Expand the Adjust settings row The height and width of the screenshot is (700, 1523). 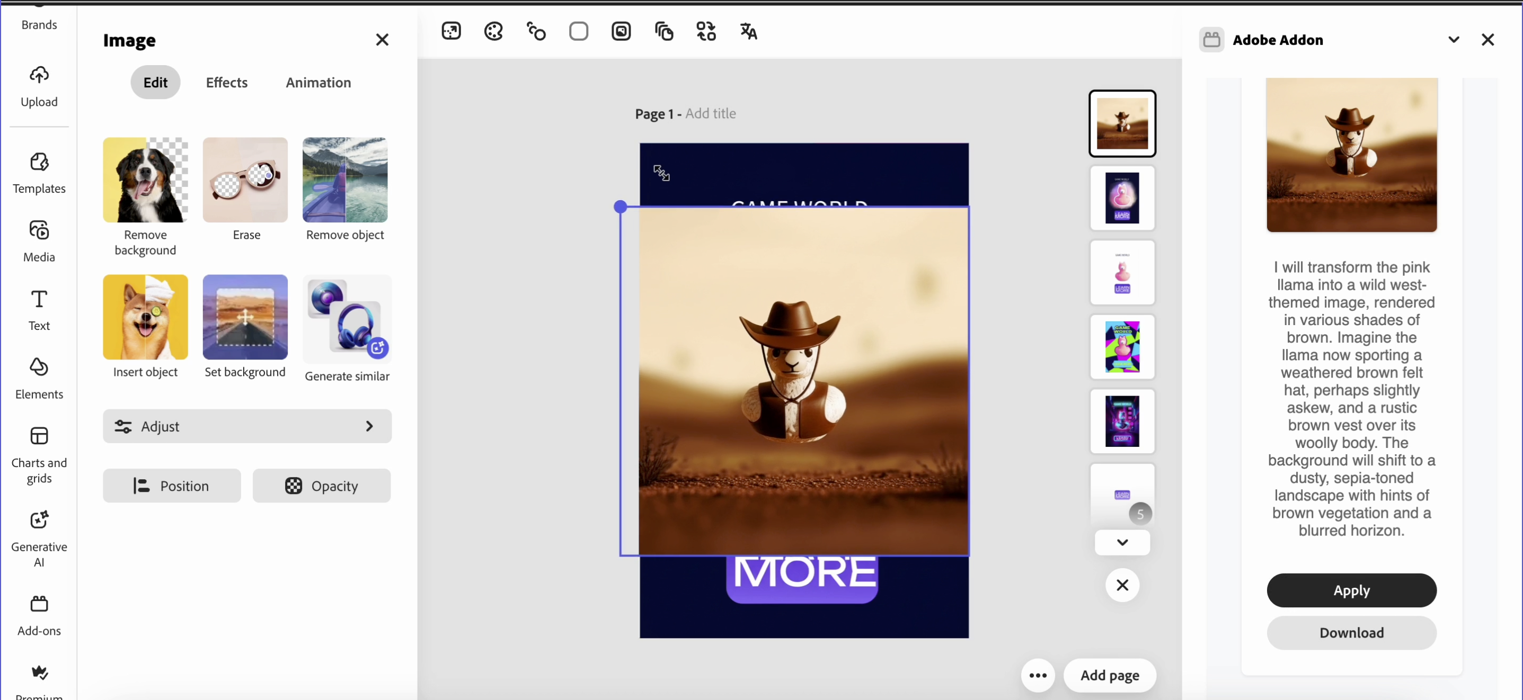point(247,426)
